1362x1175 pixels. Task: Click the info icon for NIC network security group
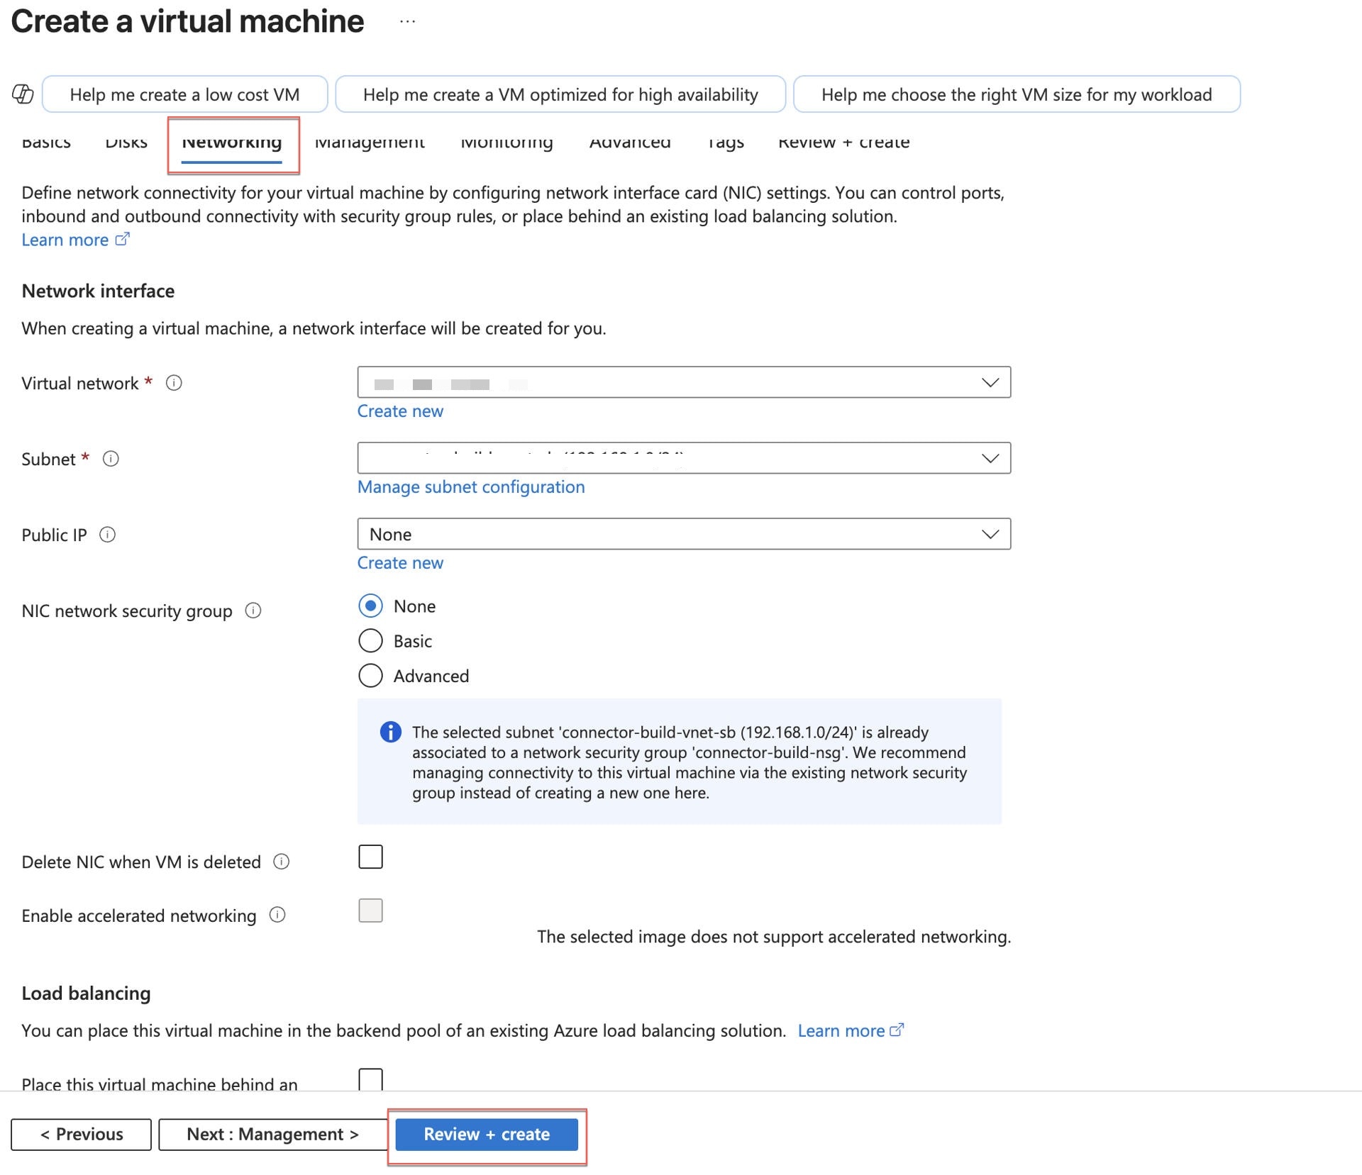(x=253, y=611)
